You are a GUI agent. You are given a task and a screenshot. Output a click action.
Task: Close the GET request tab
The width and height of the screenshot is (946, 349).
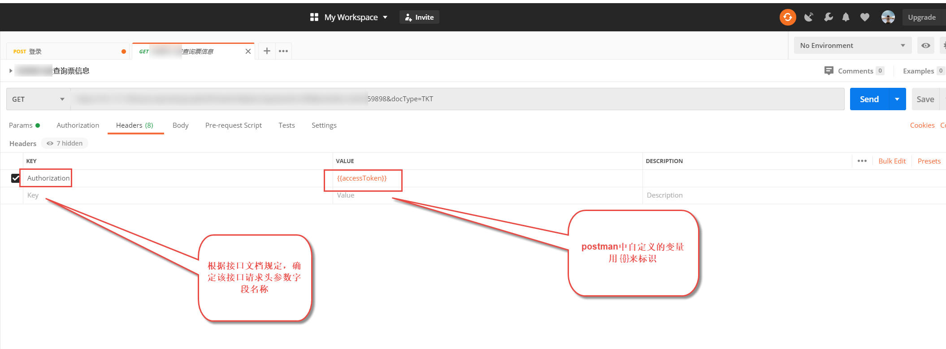point(248,52)
